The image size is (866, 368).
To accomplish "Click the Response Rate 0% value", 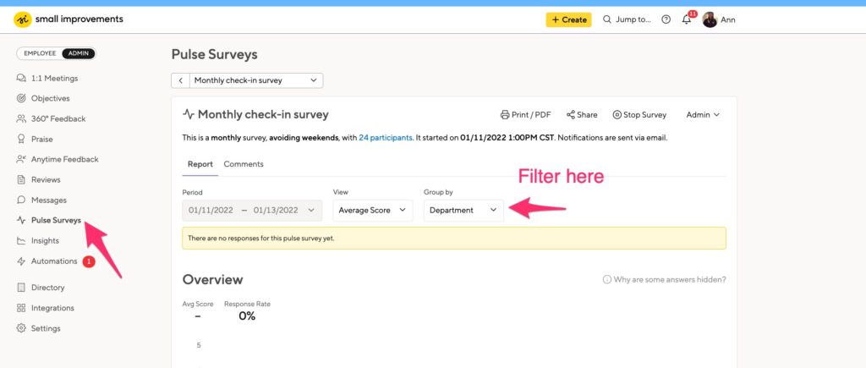I will coord(248,316).
